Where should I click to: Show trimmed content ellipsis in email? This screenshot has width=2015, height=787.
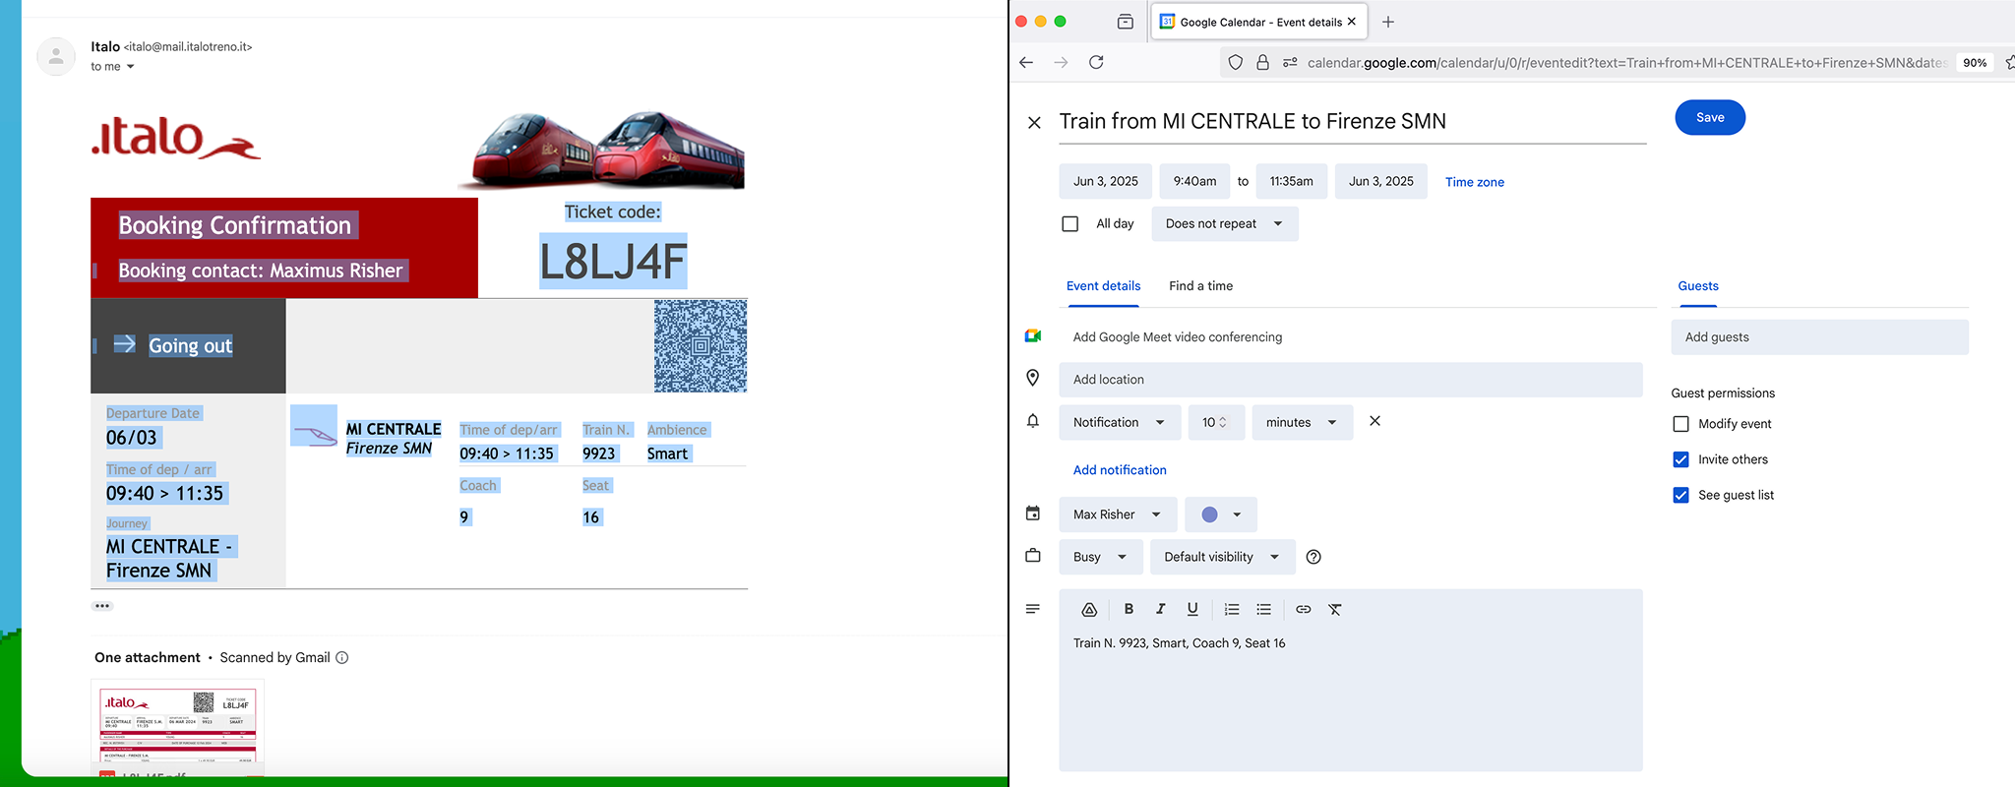102,606
